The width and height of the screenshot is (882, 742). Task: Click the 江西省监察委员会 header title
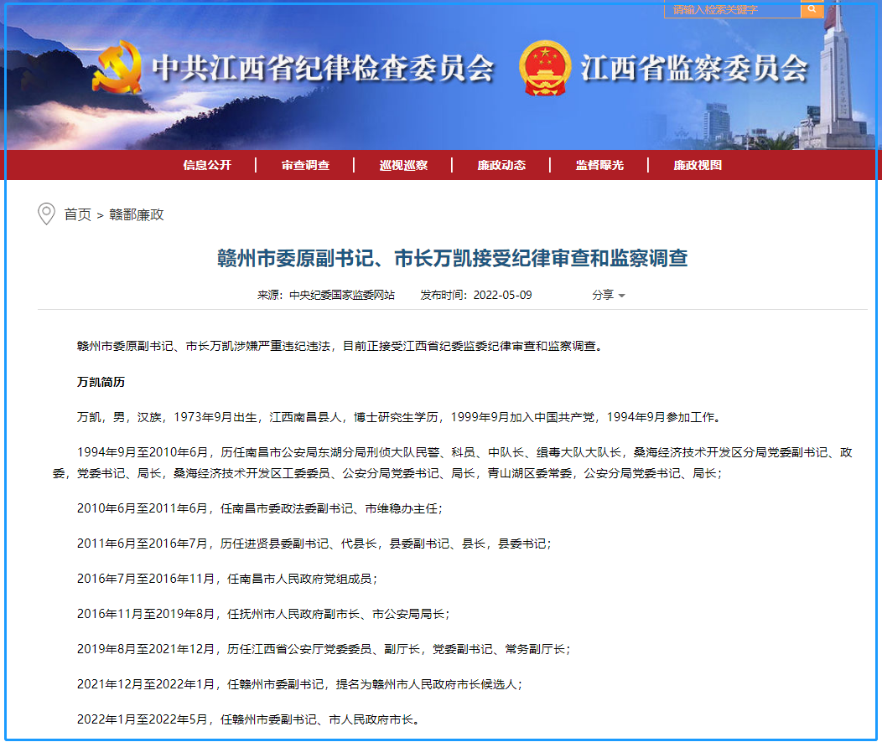pyautogui.click(x=694, y=69)
